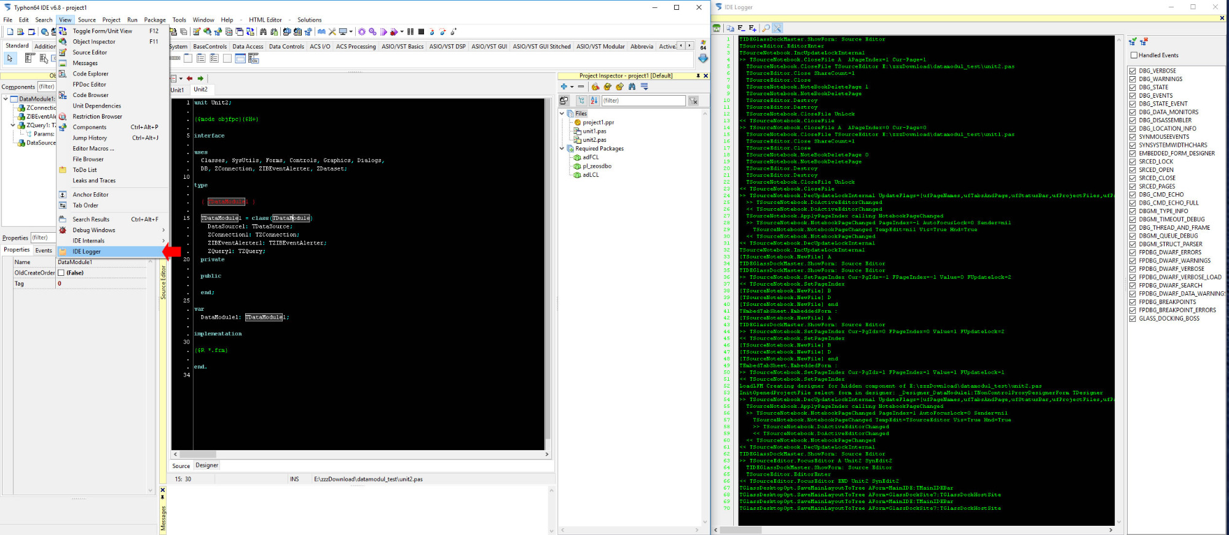Select pl_zeosdbo package in Project Inspector

(x=597, y=166)
